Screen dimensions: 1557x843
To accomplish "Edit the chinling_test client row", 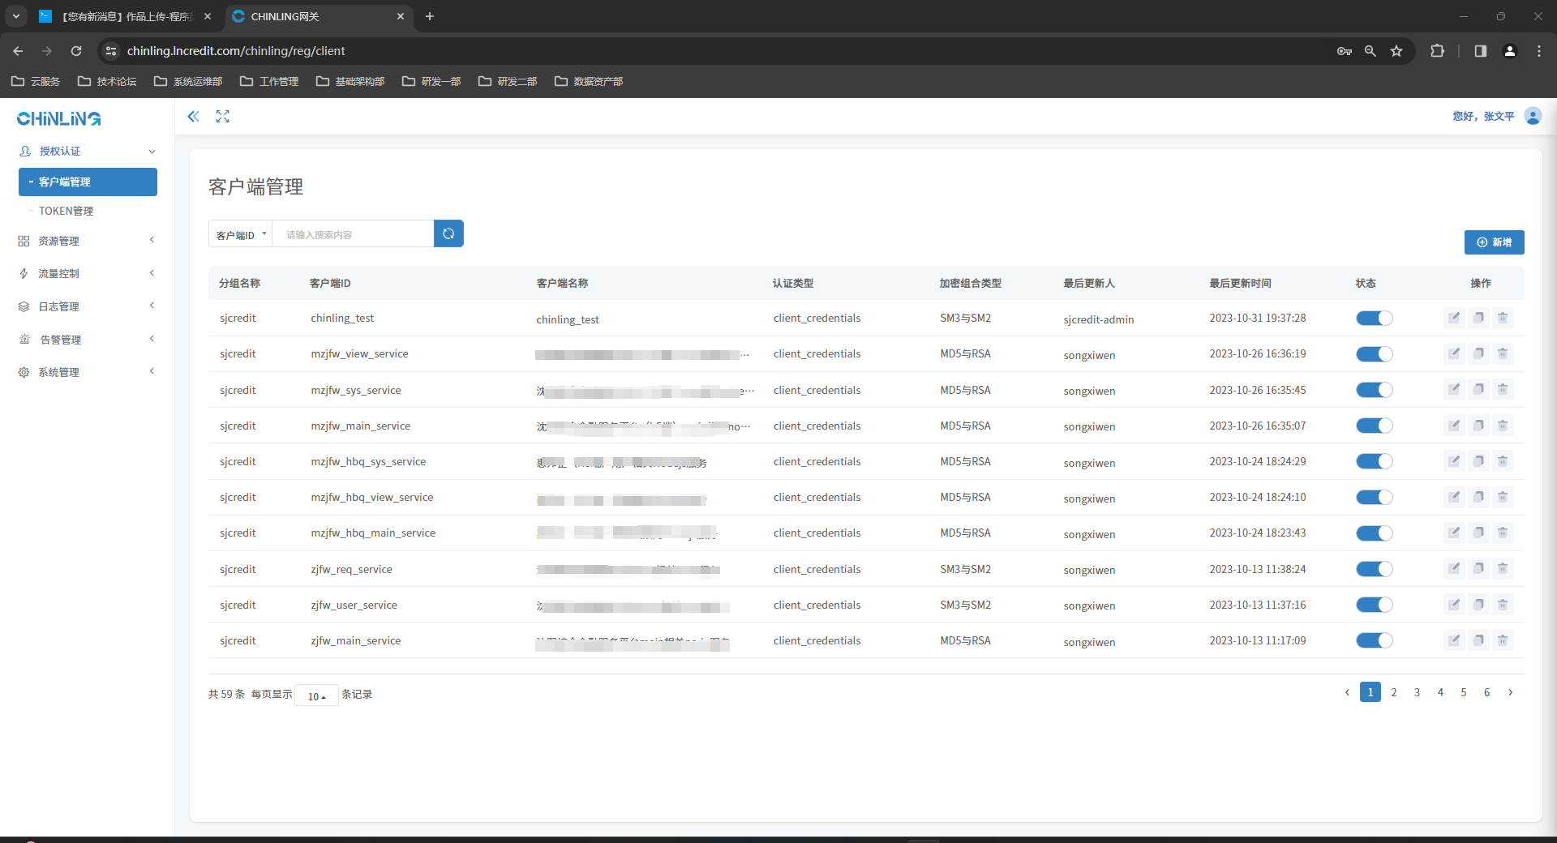I will (1454, 318).
